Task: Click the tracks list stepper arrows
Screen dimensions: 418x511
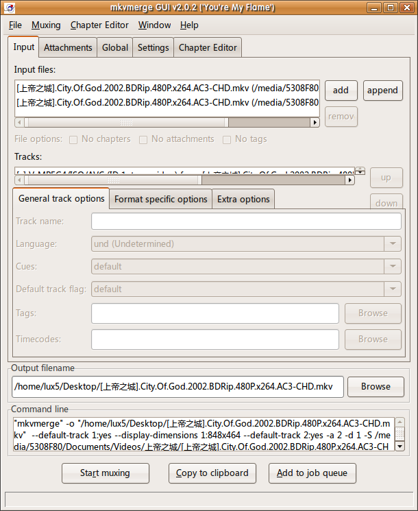Action: tap(360, 171)
